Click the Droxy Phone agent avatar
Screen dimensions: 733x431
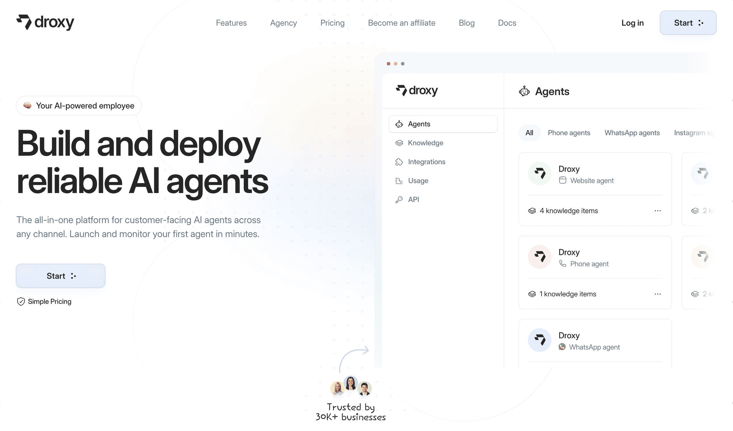coord(540,257)
